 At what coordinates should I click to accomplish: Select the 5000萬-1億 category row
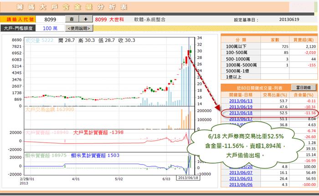pyautogui.click(x=269, y=71)
